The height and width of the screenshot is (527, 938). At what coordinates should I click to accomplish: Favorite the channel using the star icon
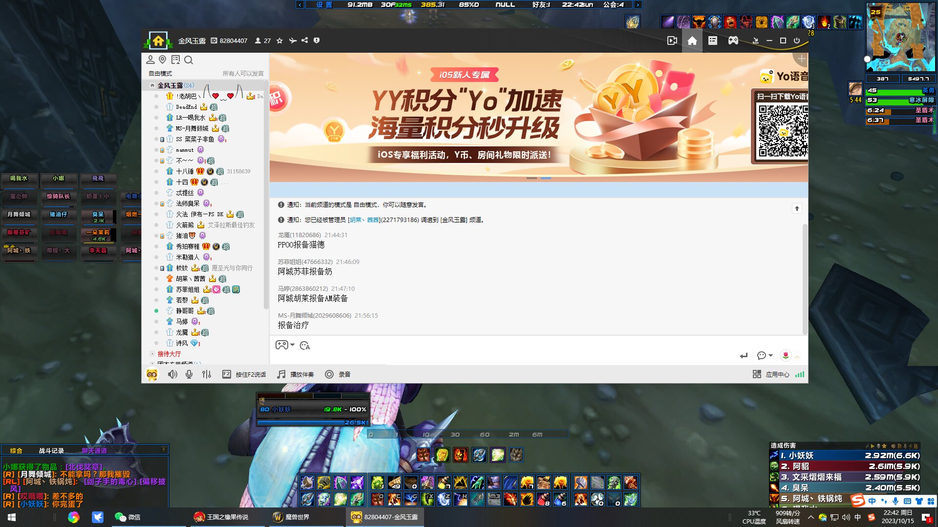tap(279, 41)
